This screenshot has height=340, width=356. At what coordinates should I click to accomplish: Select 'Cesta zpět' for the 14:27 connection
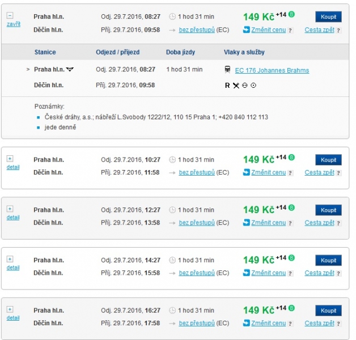tap(319, 273)
